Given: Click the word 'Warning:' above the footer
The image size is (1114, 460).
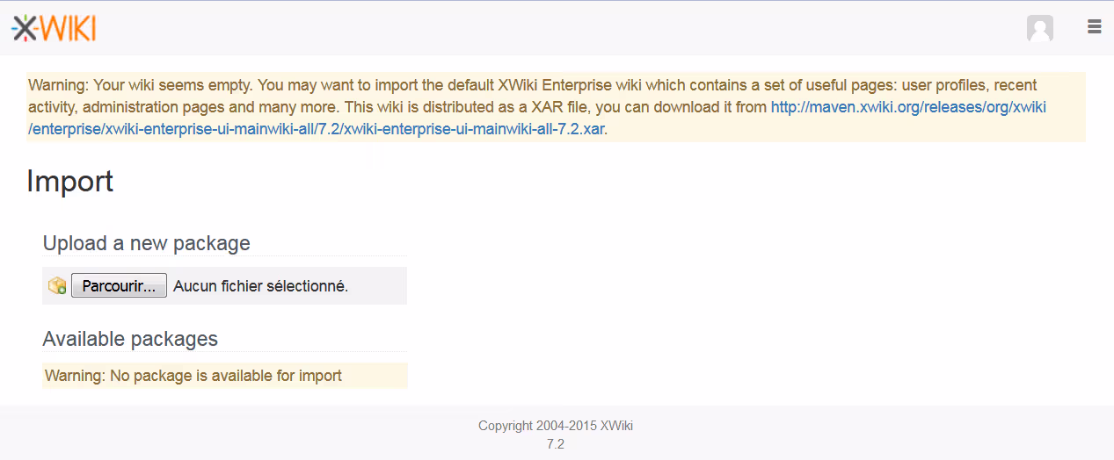Looking at the screenshot, I should pos(76,376).
